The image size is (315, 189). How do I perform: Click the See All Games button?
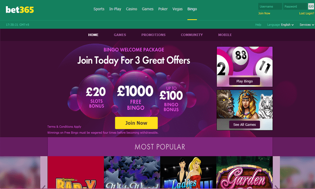(x=245, y=124)
